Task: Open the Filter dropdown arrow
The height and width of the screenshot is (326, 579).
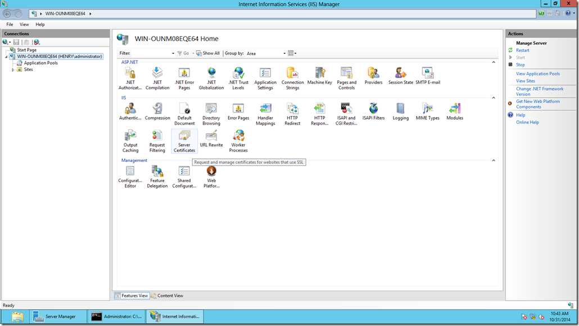Action: pyautogui.click(x=173, y=53)
